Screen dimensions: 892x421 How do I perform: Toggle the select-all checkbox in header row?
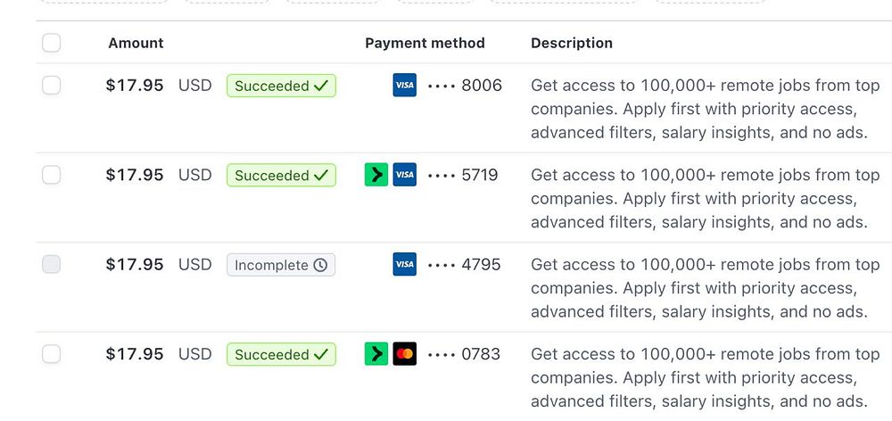tap(52, 43)
